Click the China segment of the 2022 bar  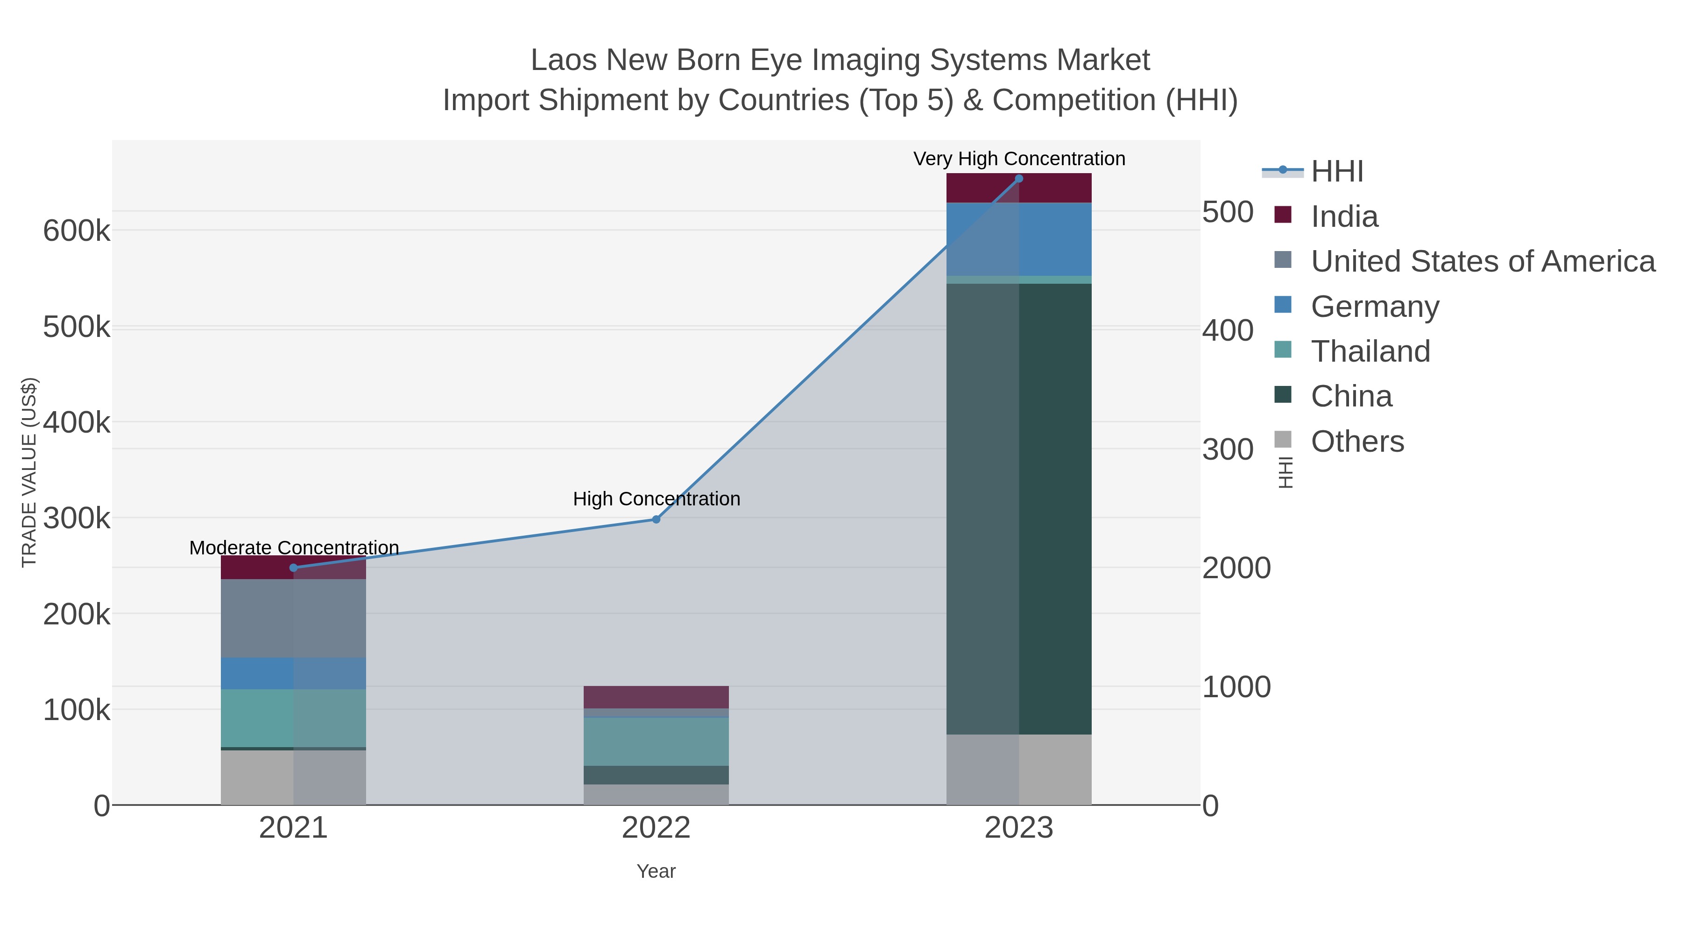657,776
